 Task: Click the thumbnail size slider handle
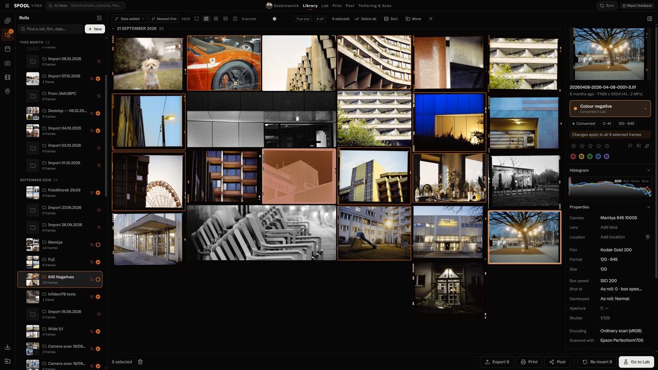tap(274, 19)
